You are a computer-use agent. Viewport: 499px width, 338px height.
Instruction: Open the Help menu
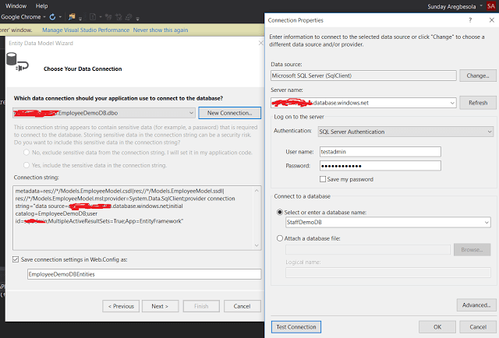click(x=41, y=6)
